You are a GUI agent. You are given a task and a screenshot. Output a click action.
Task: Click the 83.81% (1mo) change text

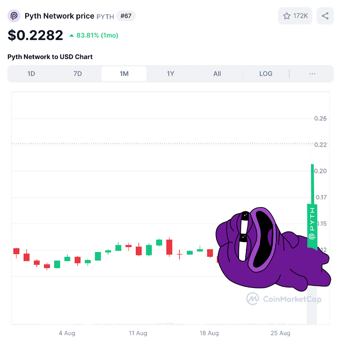97,35
